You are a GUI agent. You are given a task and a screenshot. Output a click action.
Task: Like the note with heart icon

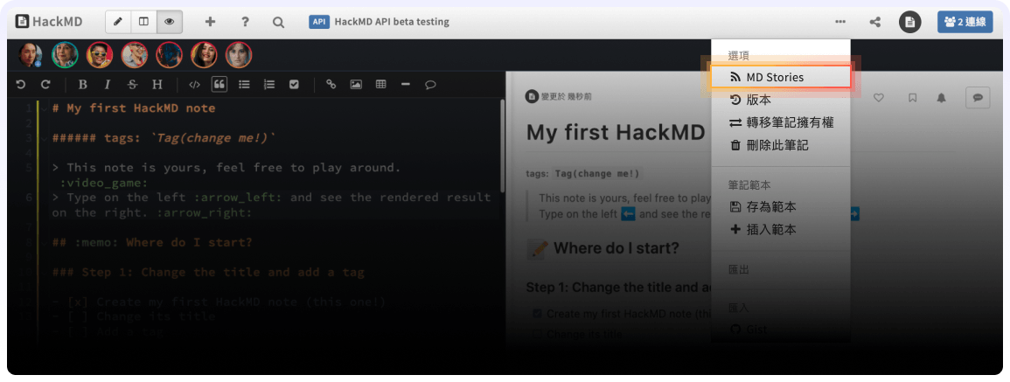(x=878, y=97)
